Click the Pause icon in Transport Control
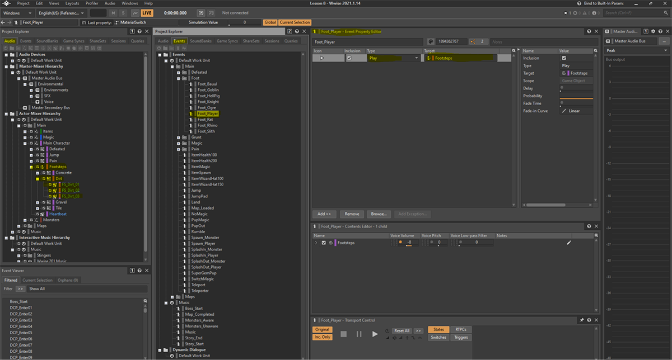 coord(359,334)
